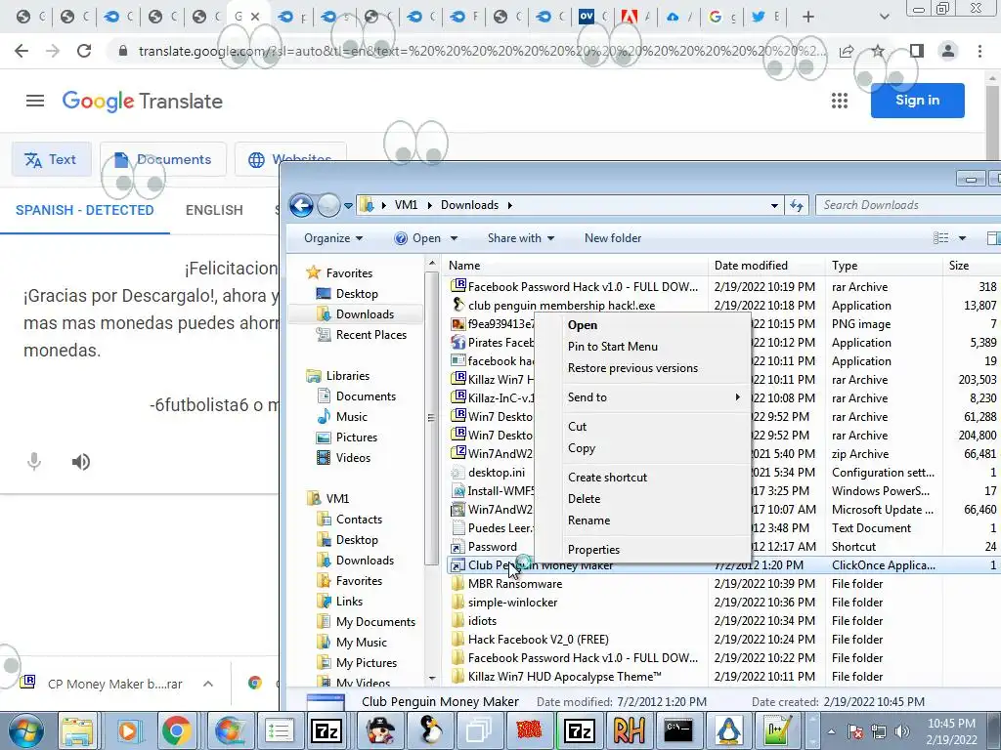
Task: Open command prompt taskbar icon
Action: pyautogui.click(x=678, y=730)
